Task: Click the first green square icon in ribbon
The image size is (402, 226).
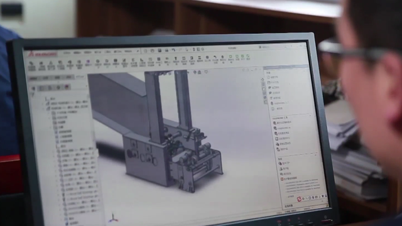Action: [x=231, y=56]
